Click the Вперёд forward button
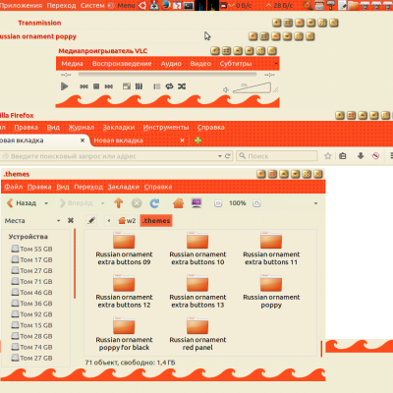This screenshot has height=393, width=393. click(x=76, y=203)
